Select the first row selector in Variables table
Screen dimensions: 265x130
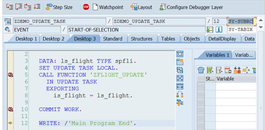coord(201,86)
